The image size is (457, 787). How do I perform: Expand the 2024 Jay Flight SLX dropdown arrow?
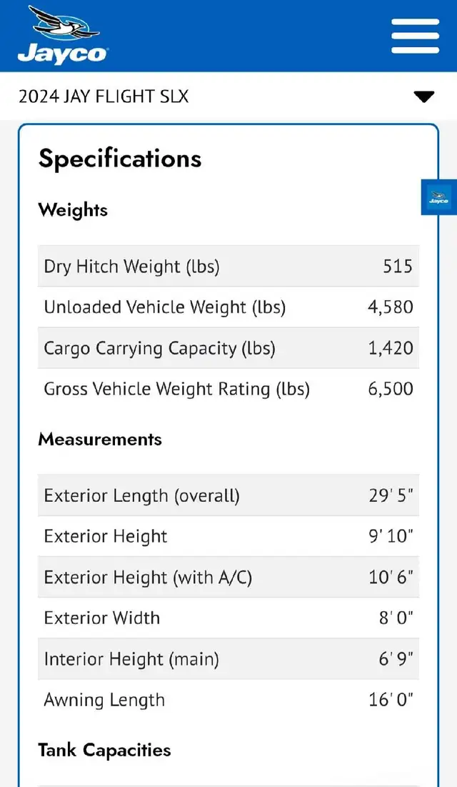(x=424, y=96)
